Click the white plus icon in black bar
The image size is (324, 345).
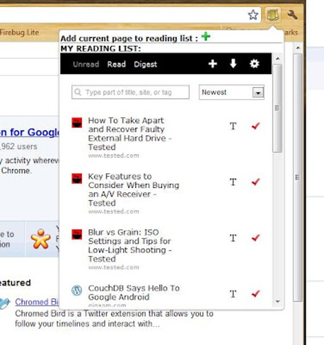tap(212, 64)
